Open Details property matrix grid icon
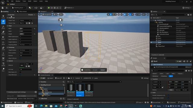The height and width of the screenshot is (108, 193). pos(186,71)
